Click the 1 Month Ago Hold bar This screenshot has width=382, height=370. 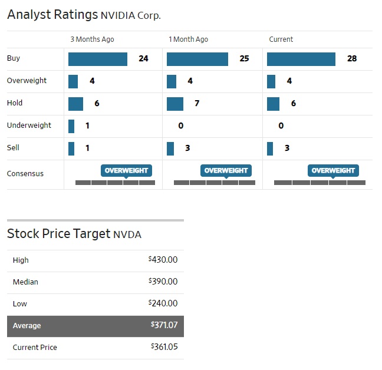(175, 104)
